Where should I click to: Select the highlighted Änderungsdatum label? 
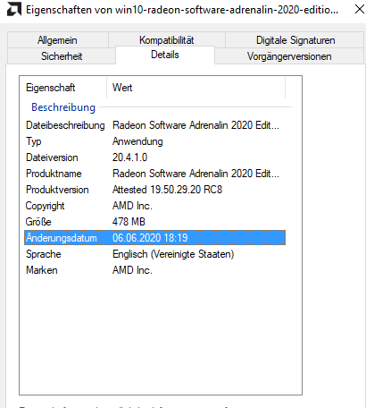coord(62,238)
